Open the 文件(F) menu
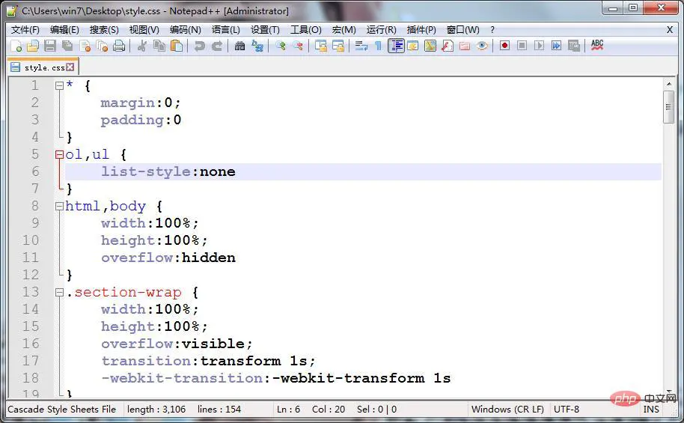 tap(25, 30)
